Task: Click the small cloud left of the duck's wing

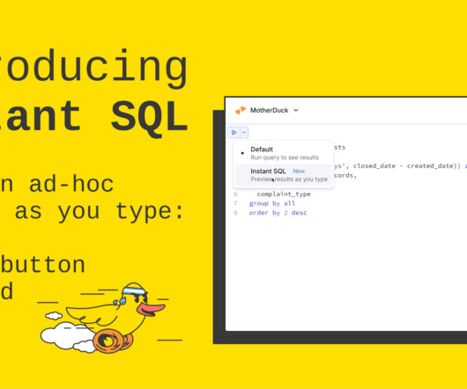Action: click(54, 315)
